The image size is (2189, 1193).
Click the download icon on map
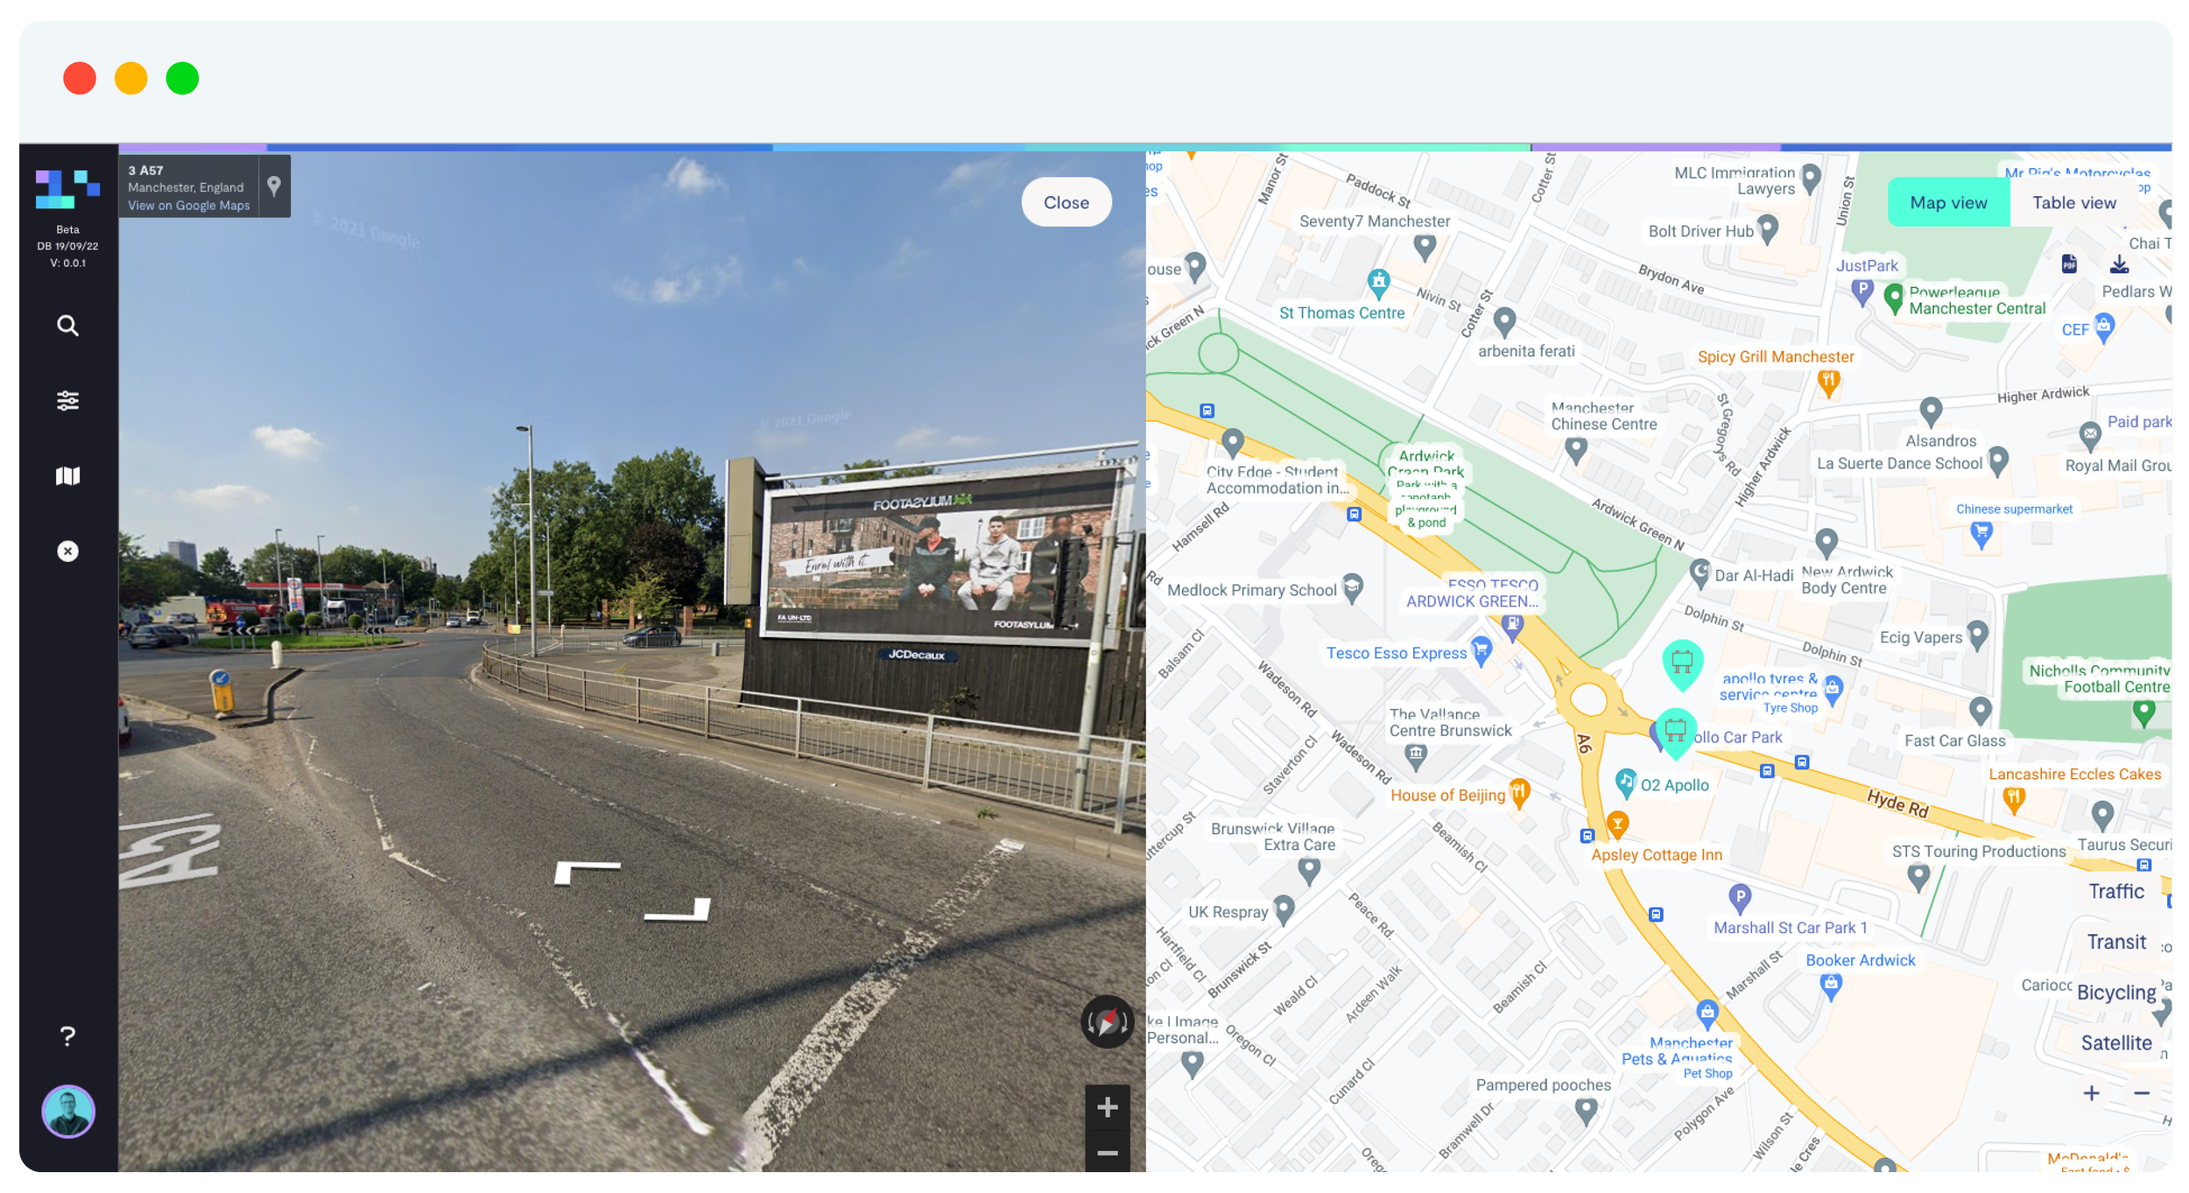[x=2119, y=263]
